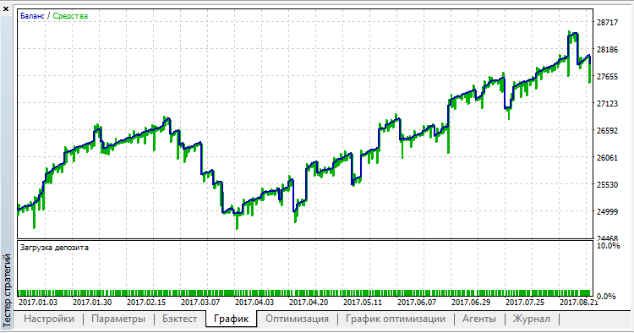Click the Баланс legend label
The image size is (634, 333).
(x=32, y=16)
